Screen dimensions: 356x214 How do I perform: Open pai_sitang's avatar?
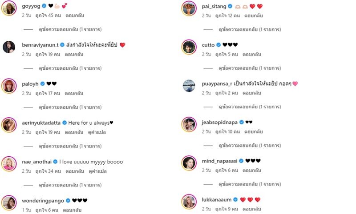[x=189, y=8]
